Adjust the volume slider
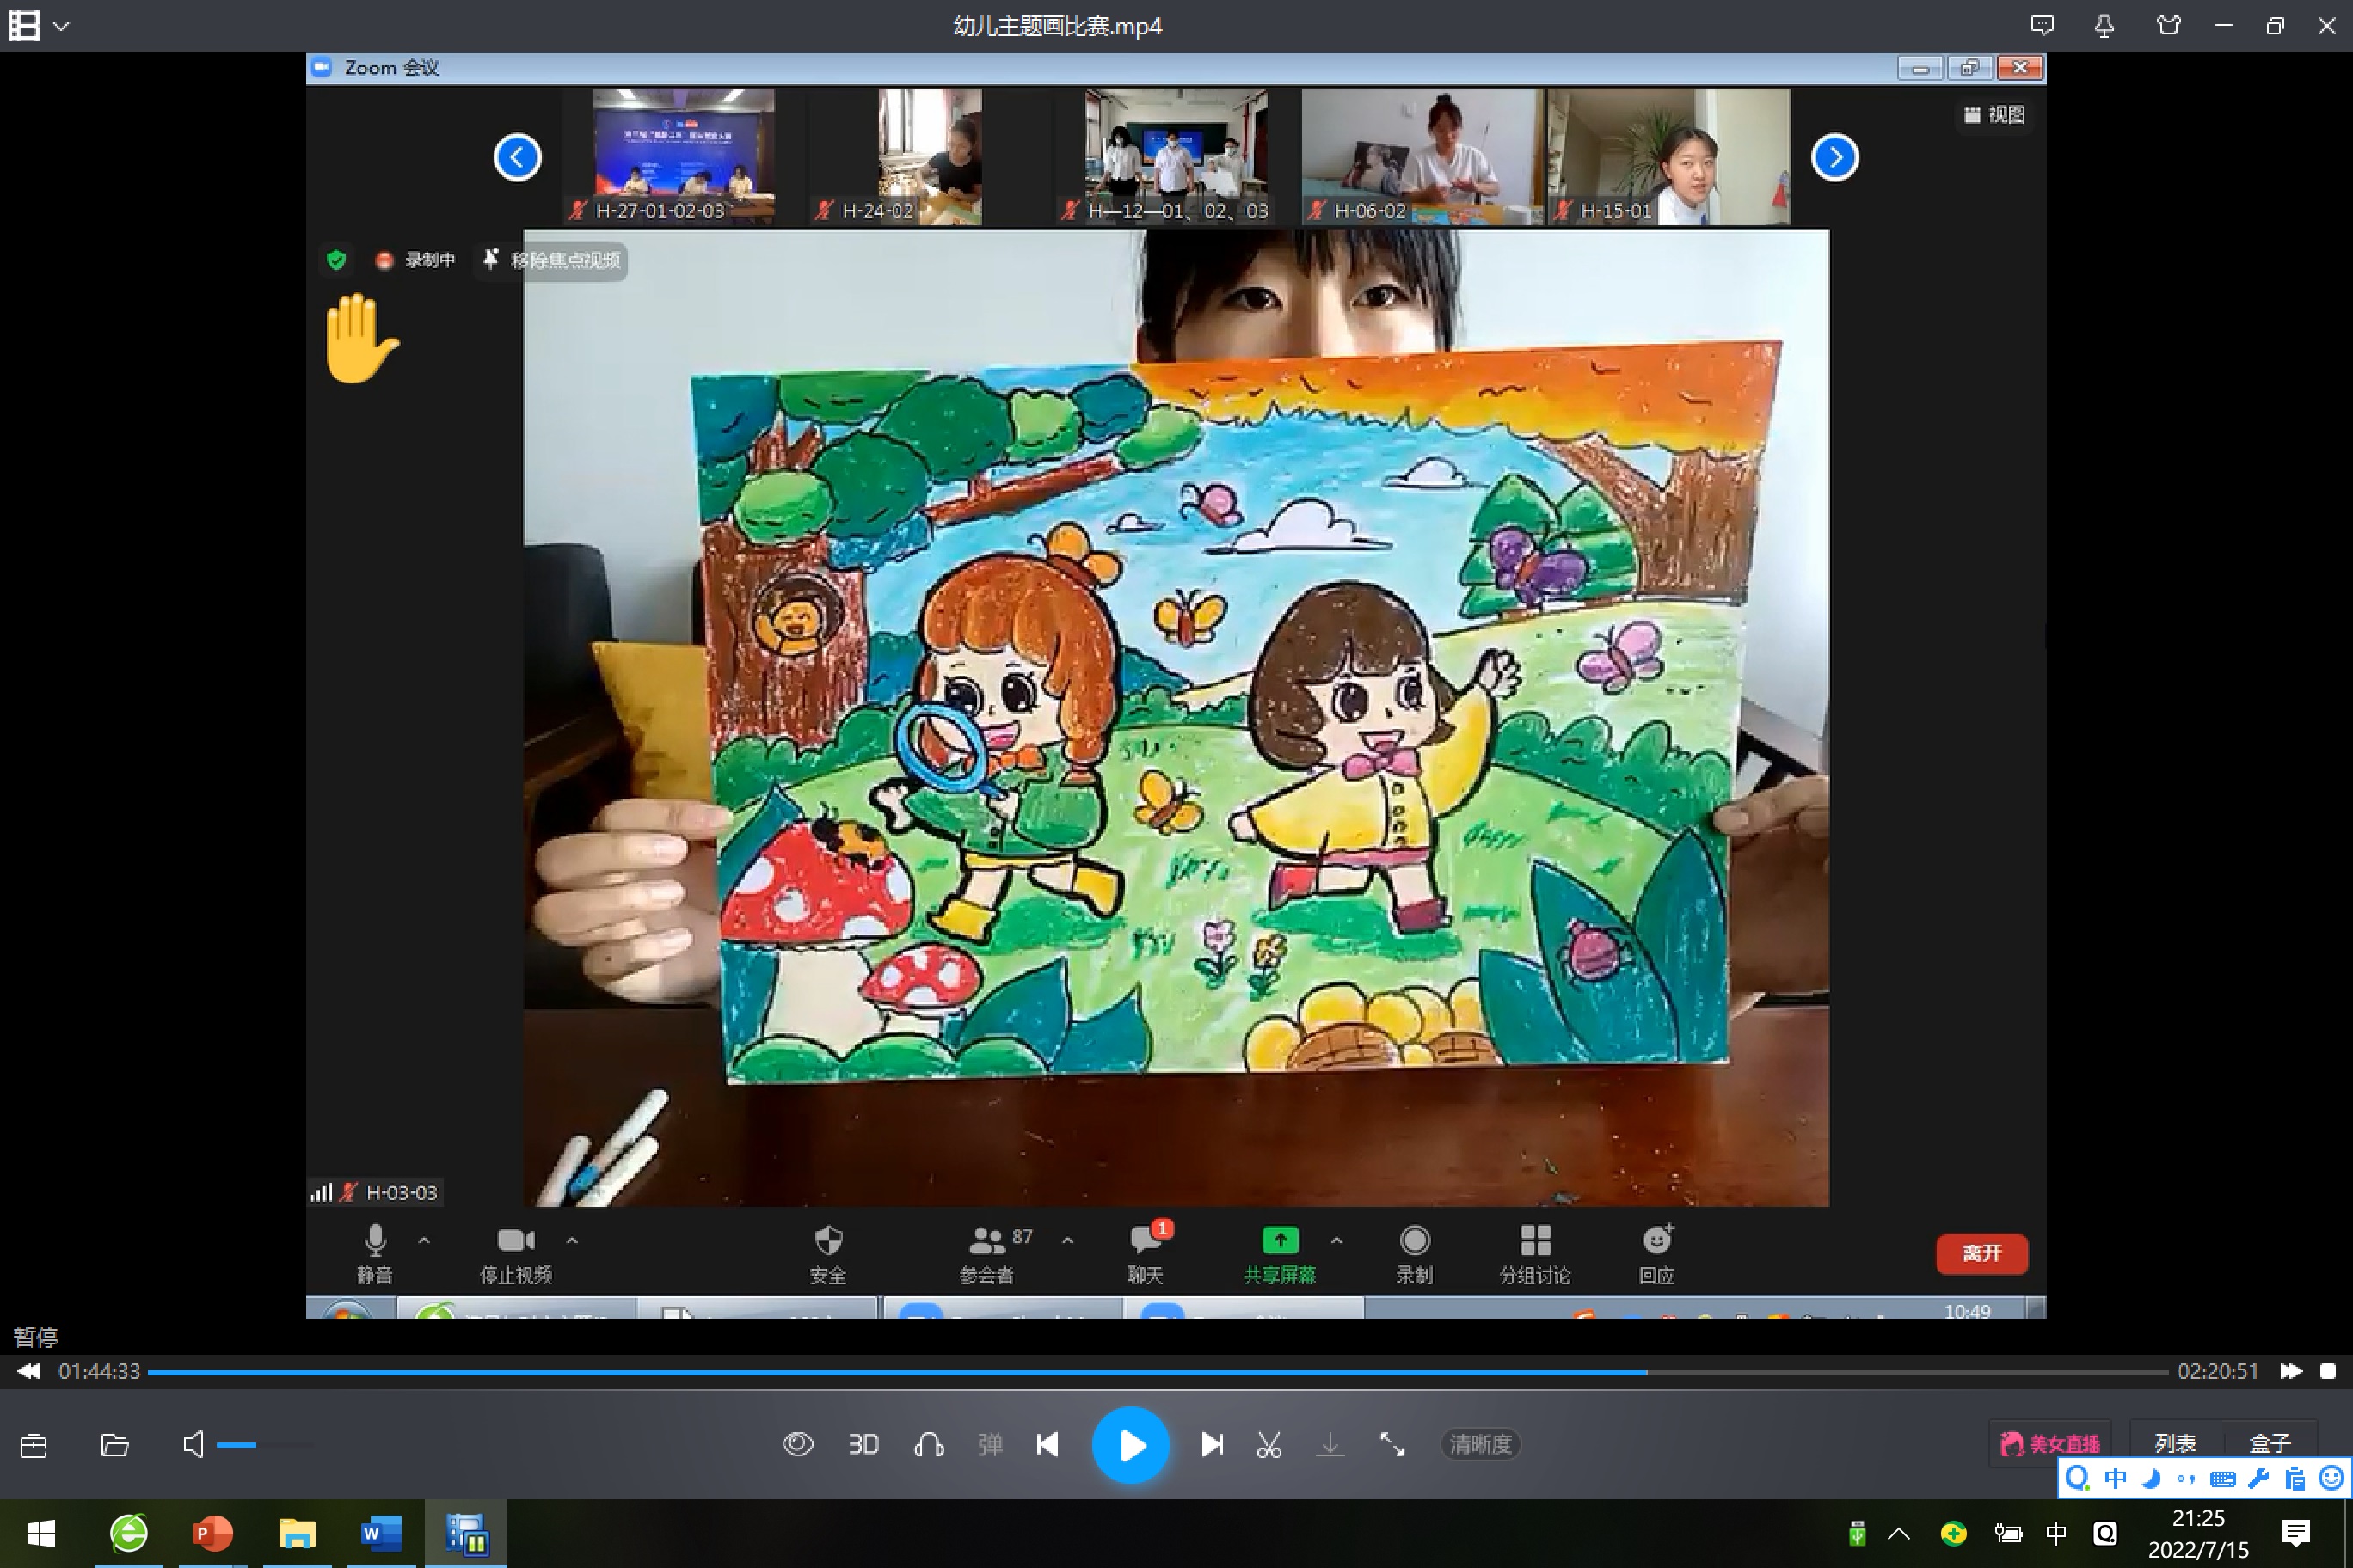The width and height of the screenshot is (2353, 1568). [265, 1444]
